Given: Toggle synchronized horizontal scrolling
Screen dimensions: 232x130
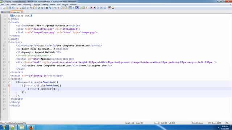Looking at the screenshot, I should (66, 8).
